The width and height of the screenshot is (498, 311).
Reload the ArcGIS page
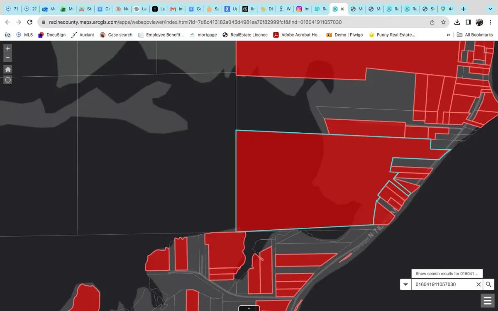29,22
